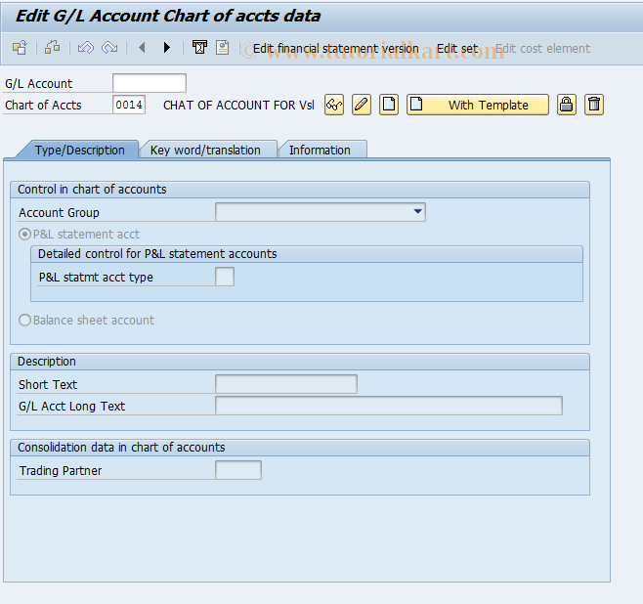Click the second redo-style arrow icon

[x=109, y=48]
